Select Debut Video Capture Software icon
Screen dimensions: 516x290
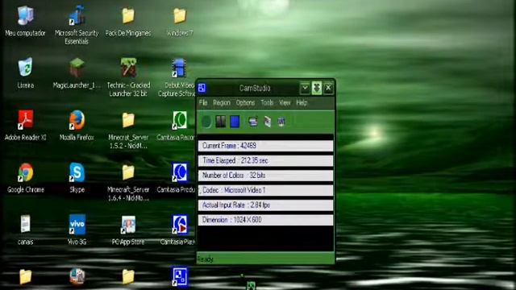click(177, 77)
